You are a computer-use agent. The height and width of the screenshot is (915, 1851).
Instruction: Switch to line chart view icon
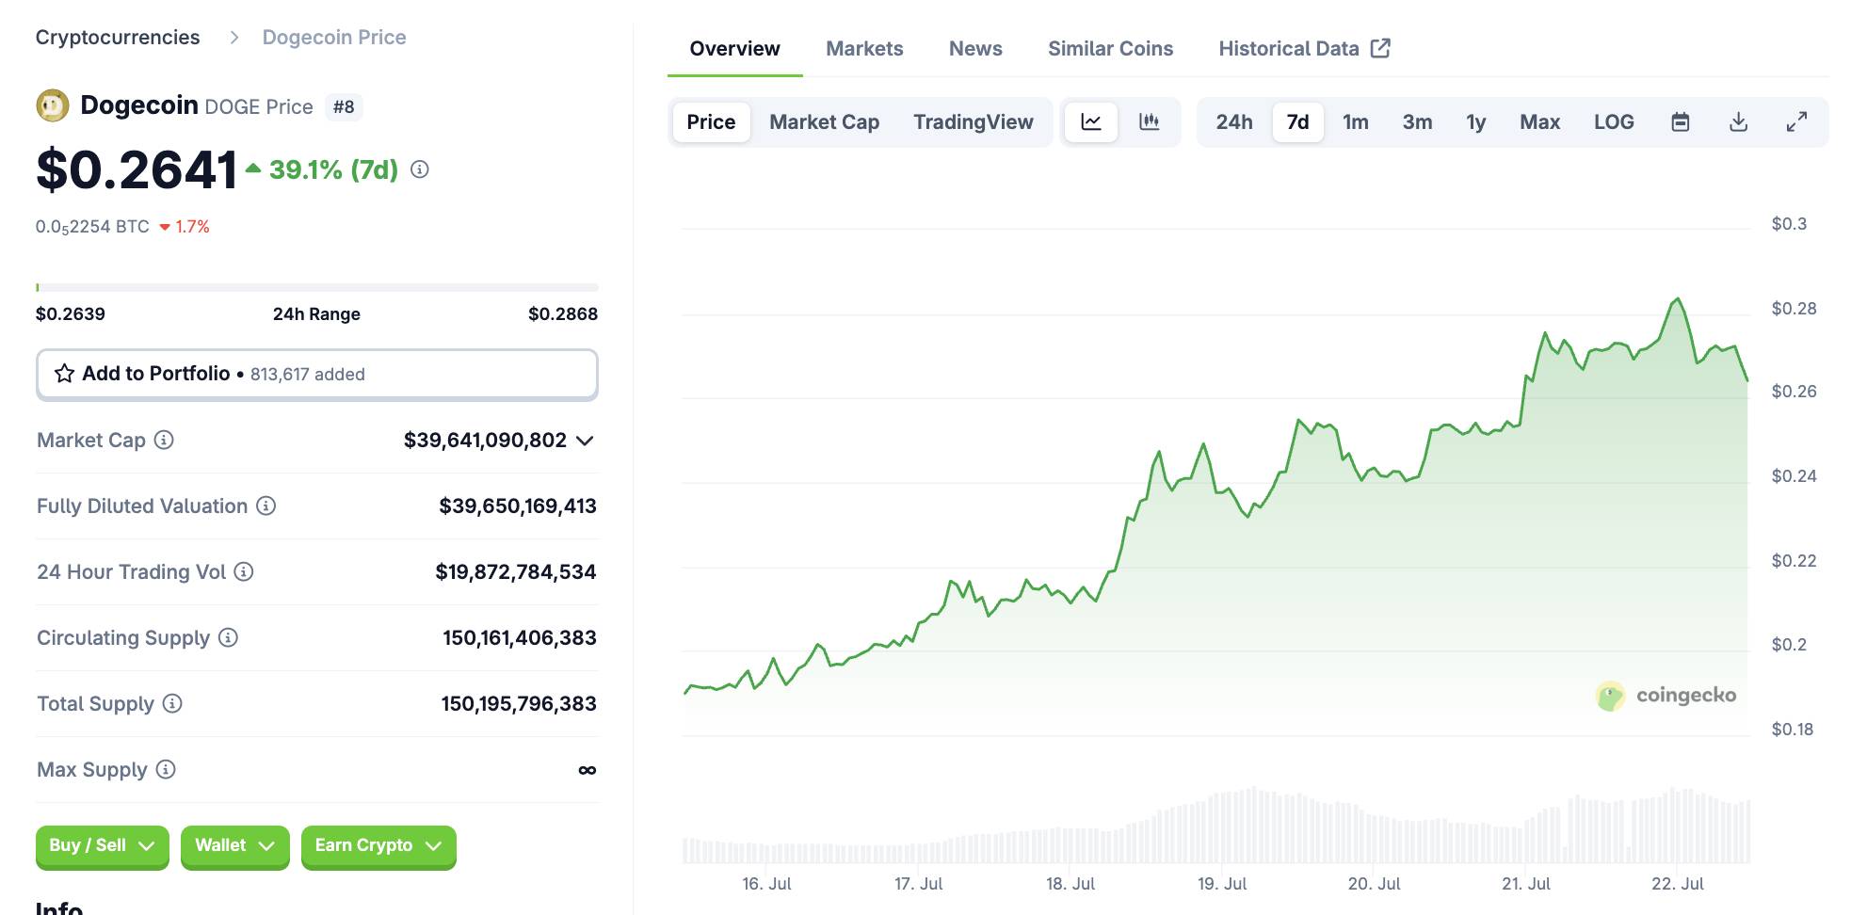(x=1091, y=122)
